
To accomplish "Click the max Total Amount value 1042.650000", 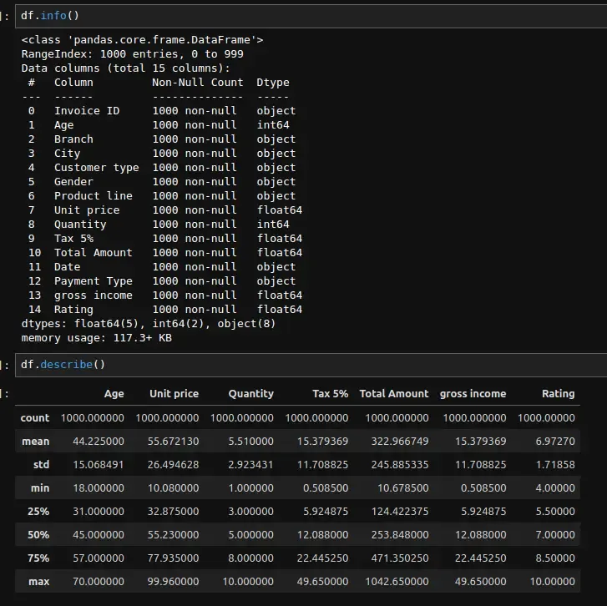I will [394, 581].
